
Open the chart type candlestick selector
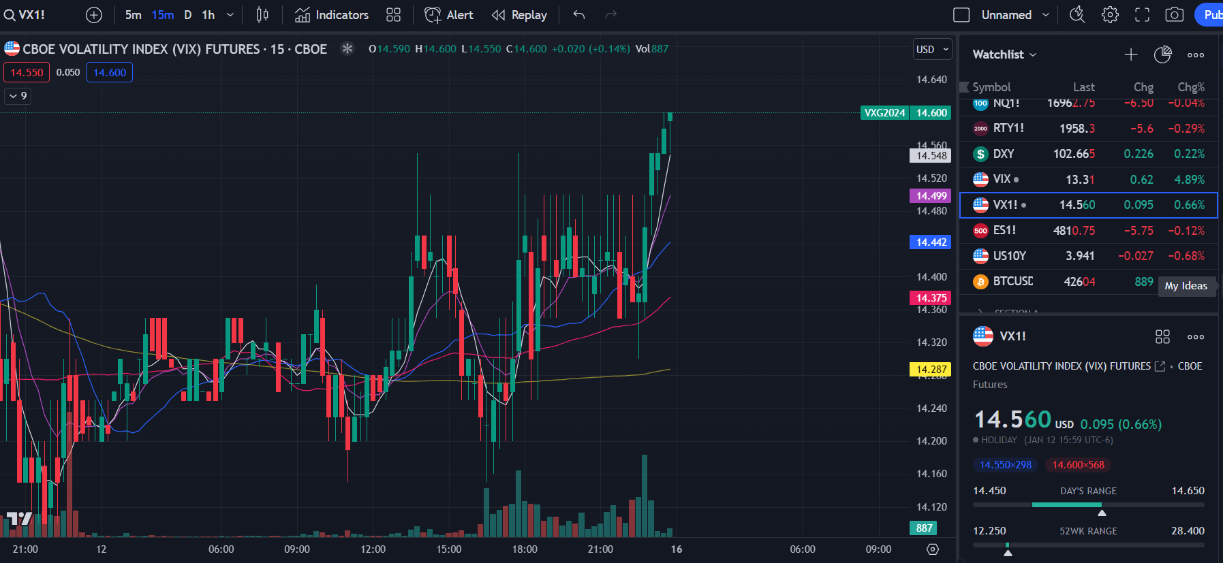[262, 15]
